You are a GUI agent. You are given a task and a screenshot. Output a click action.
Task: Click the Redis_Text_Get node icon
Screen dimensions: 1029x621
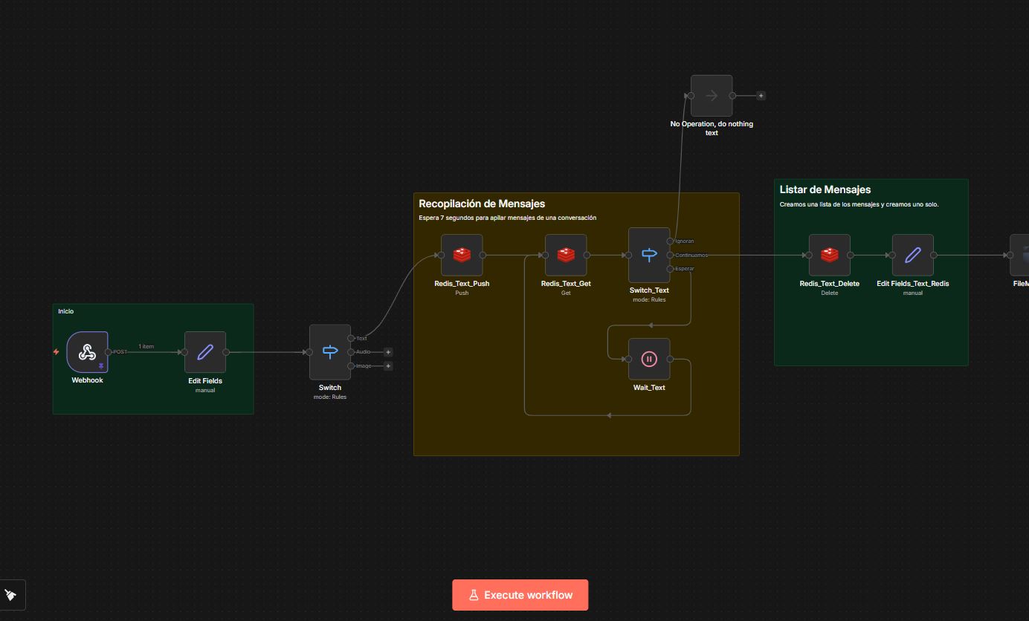point(566,256)
